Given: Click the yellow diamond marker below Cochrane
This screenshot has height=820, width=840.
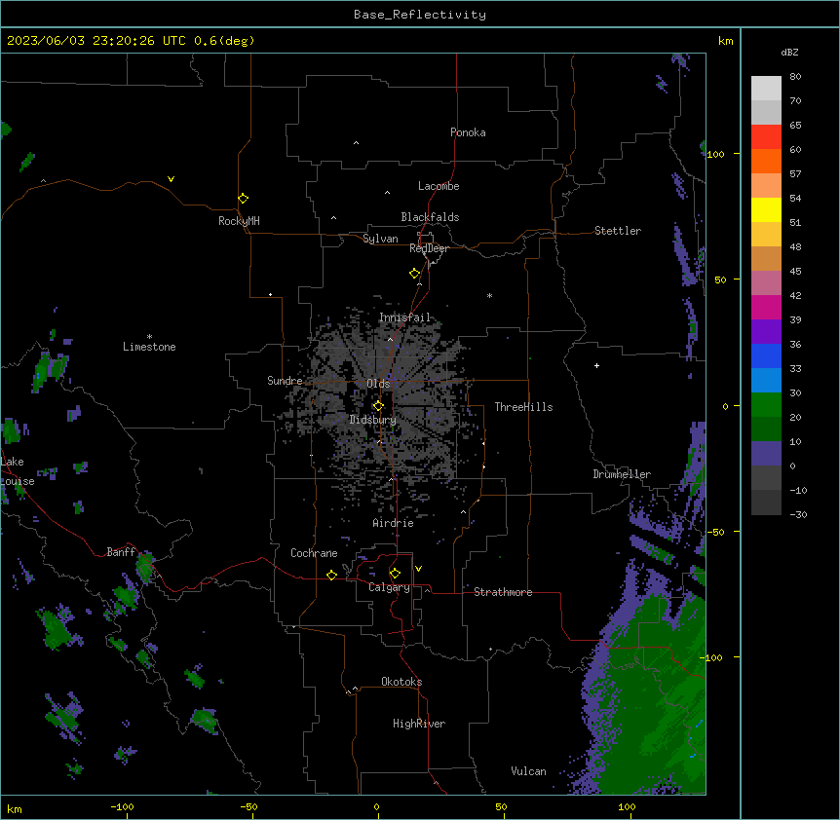Looking at the screenshot, I should (331, 575).
